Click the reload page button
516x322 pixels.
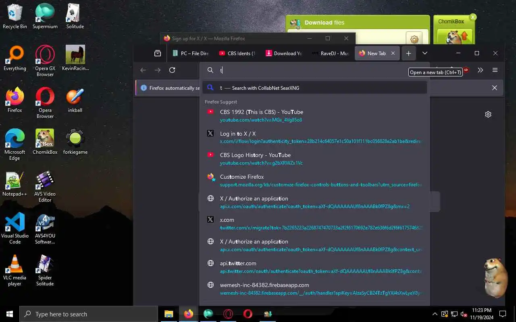point(172,70)
